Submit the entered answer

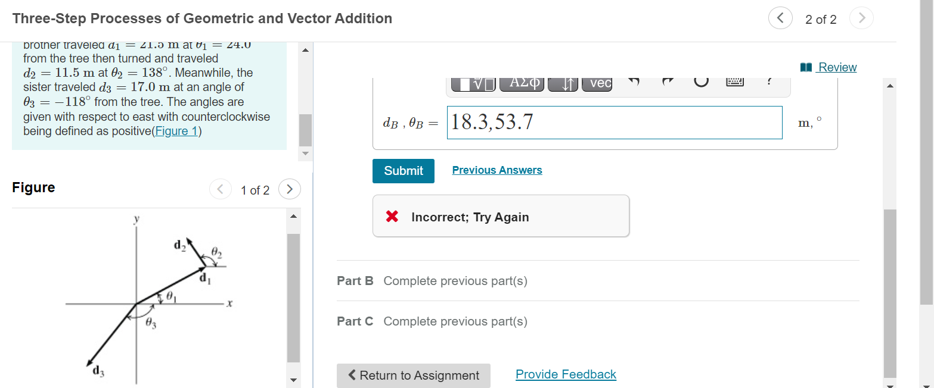(404, 171)
